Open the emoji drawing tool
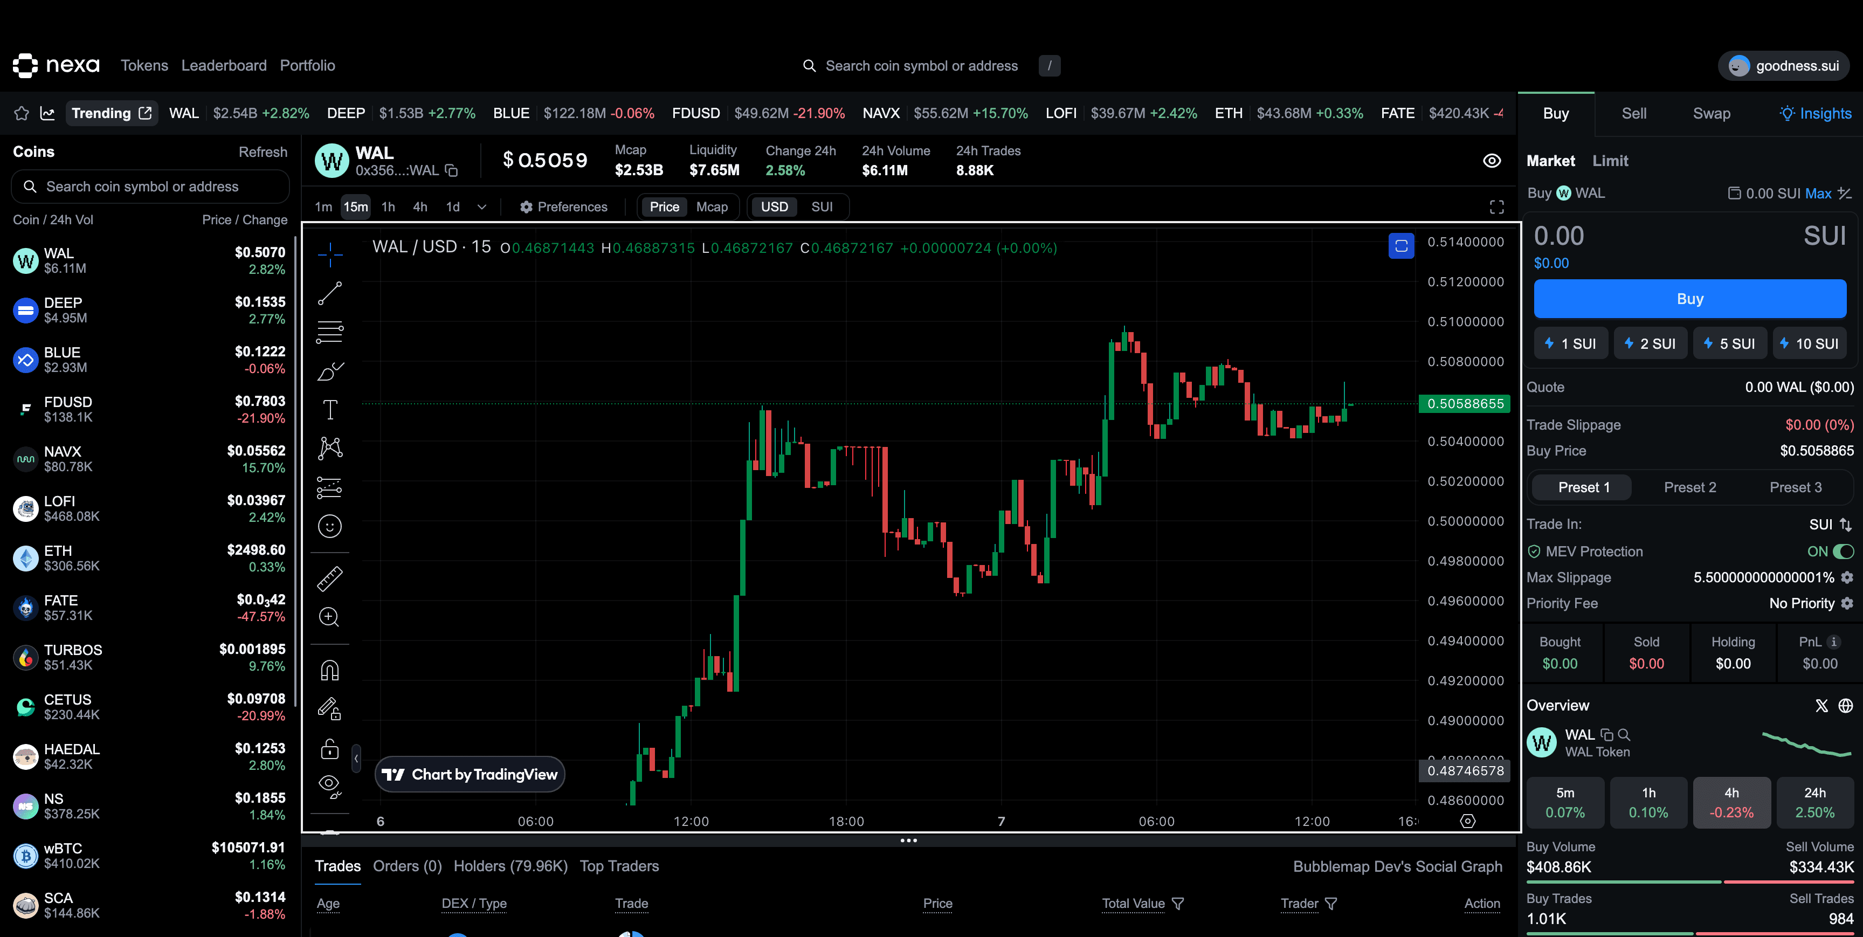 330,526
